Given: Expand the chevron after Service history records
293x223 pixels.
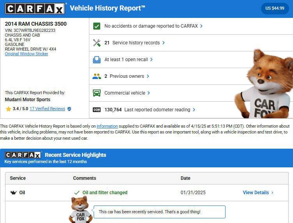Looking at the screenshot, I should point(163,43).
